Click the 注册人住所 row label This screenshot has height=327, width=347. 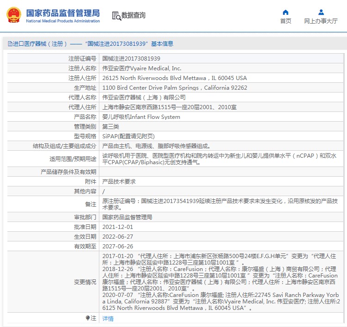(82, 78)
